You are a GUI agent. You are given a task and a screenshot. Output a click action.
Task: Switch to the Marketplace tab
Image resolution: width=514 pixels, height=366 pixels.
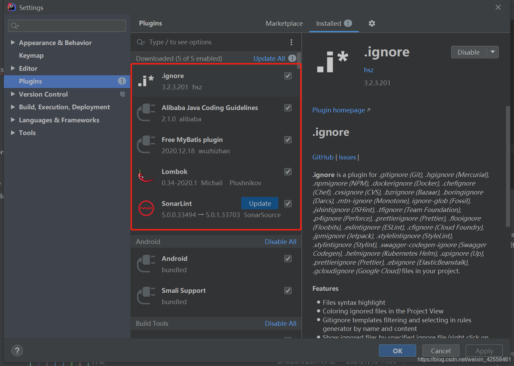click(284, 23)
